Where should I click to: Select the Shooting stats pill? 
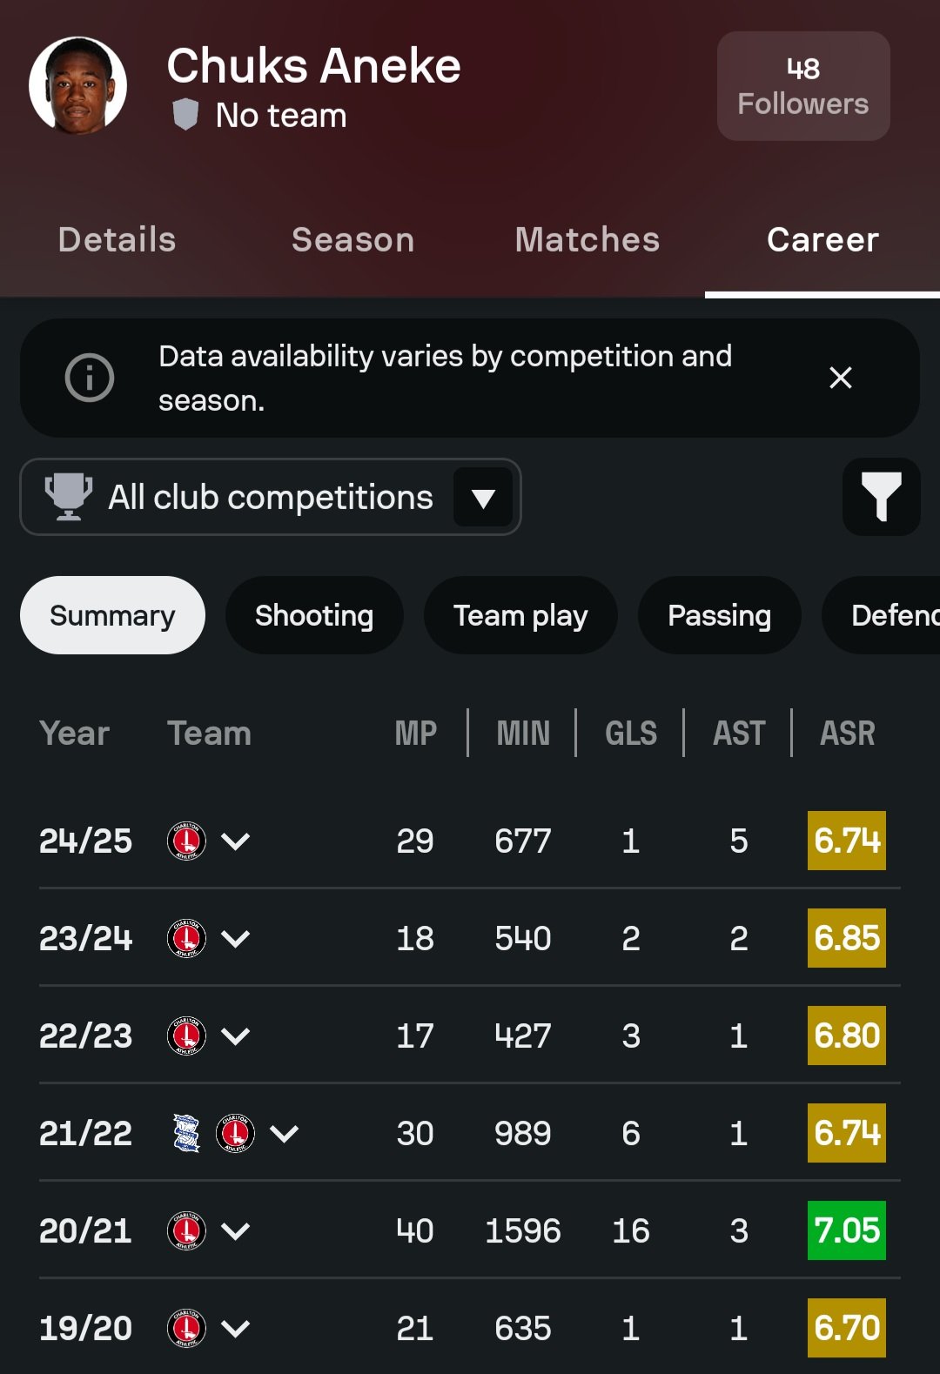[314, 615]
